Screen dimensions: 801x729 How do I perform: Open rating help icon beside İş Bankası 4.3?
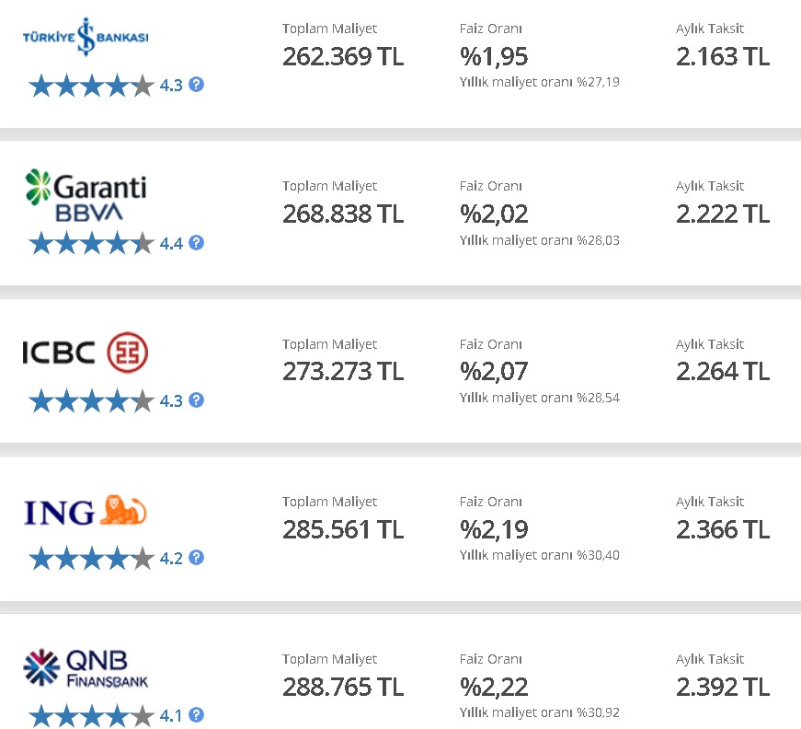[196, 85]
